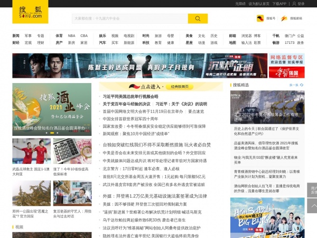317x238 pixels.
Task: Open the 军事 channel
Action: tap(28, 36)
